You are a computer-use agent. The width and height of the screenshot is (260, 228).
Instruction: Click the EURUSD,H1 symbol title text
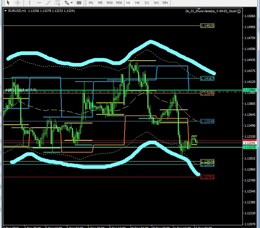point(17,11)
